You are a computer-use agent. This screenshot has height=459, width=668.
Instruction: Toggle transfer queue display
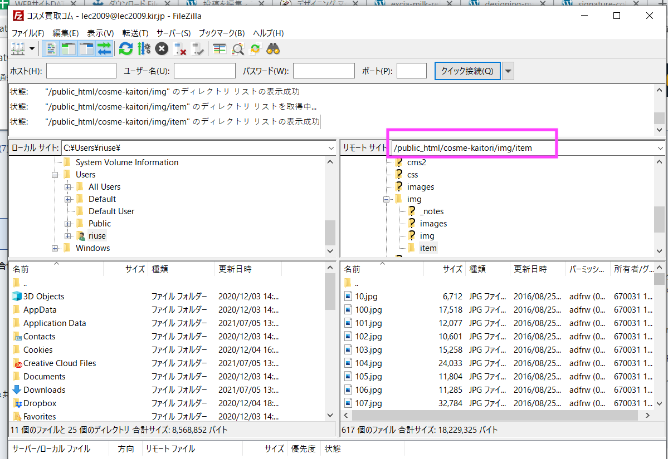(104, 49)
